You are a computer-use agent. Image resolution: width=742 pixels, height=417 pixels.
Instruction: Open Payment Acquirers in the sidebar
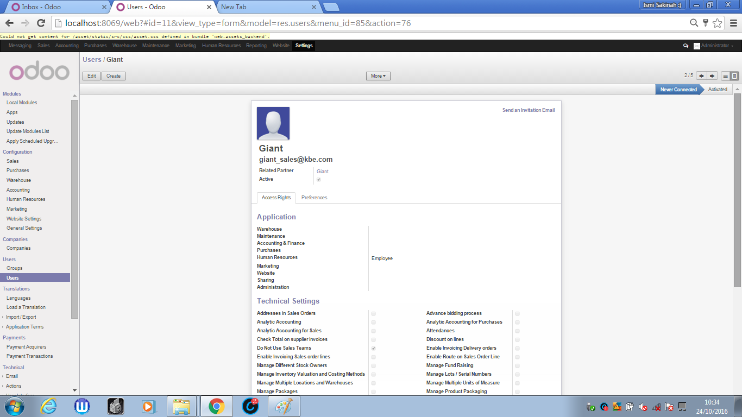coord(27,347)
